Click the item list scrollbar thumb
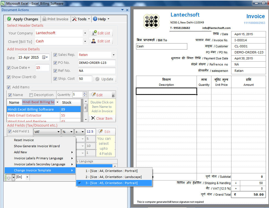 coord(86,108)
